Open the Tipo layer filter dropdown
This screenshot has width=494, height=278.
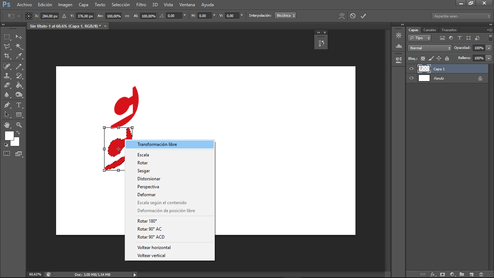[x=420, y=38]
